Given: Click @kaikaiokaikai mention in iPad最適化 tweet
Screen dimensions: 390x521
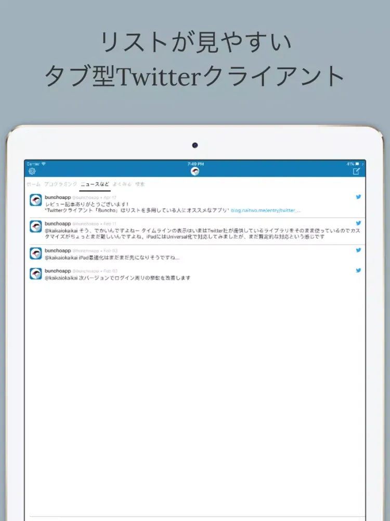Looking at the screenshot, I should (61, 257).
